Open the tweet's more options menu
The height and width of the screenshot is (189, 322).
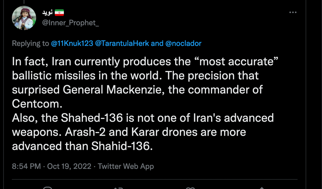[293, 12]
